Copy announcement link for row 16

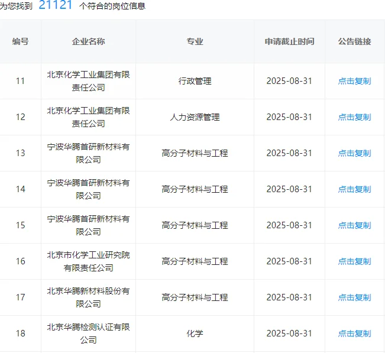(x=354, y=261)
